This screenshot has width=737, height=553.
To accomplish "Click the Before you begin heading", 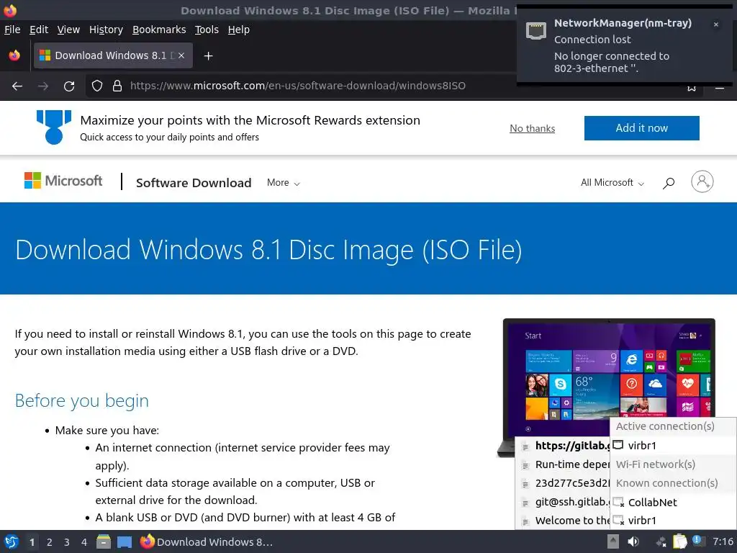I will click(82, 400).
